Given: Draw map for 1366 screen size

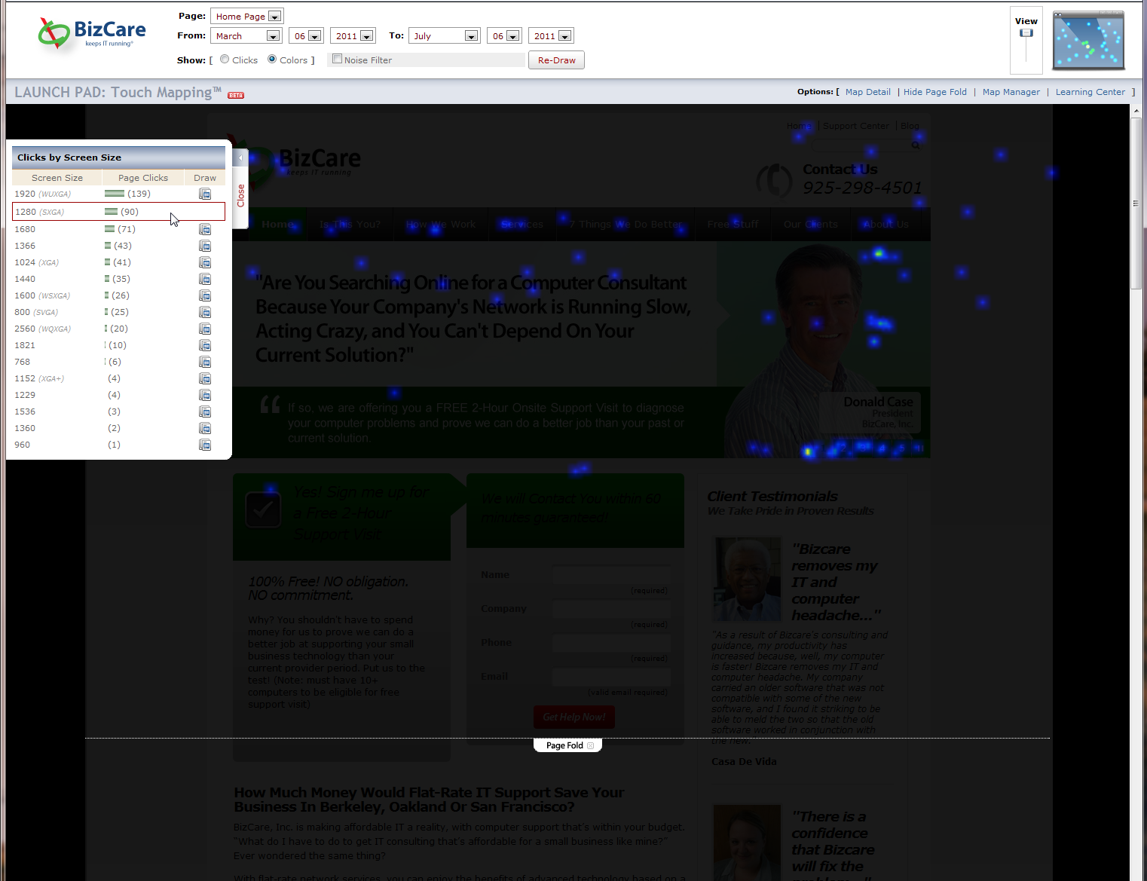Looking at the screenshot, I should point(205,246).
